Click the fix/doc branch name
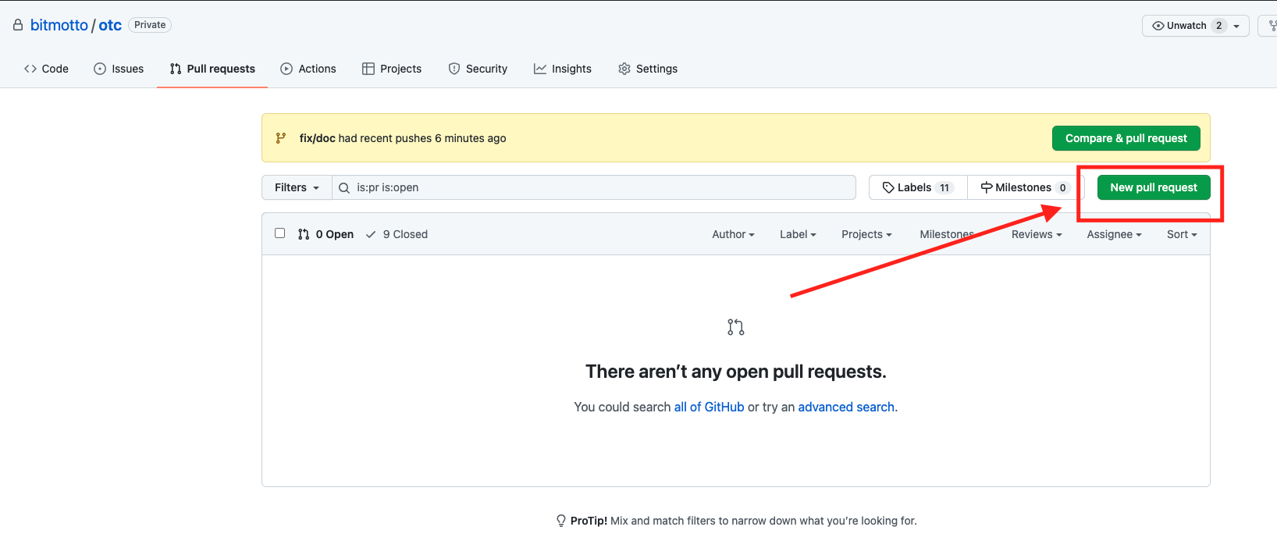The height and width of the screenshot is (548, 1277). click(317, 138)
